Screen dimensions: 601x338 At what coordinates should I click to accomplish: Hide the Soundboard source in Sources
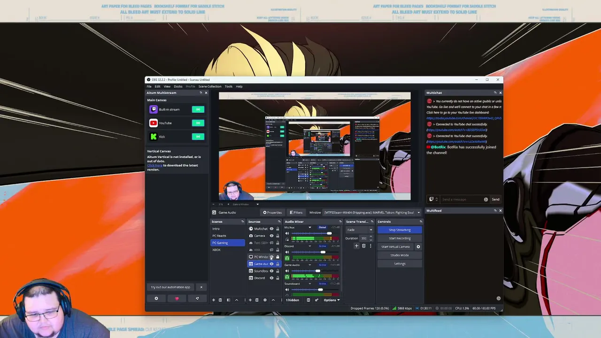271,271
